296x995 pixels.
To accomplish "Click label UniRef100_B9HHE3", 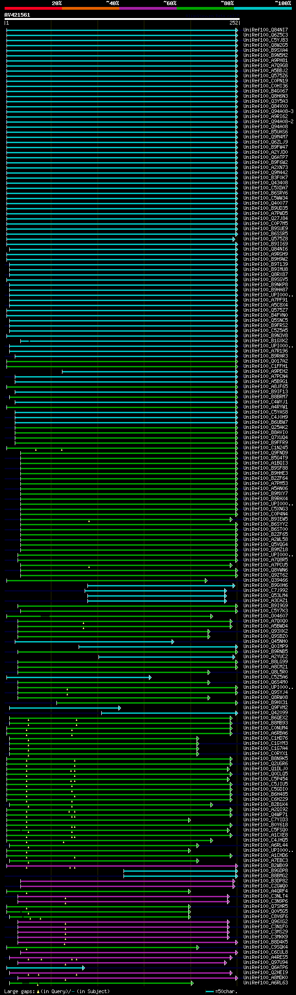I will [x=265, y=473].
